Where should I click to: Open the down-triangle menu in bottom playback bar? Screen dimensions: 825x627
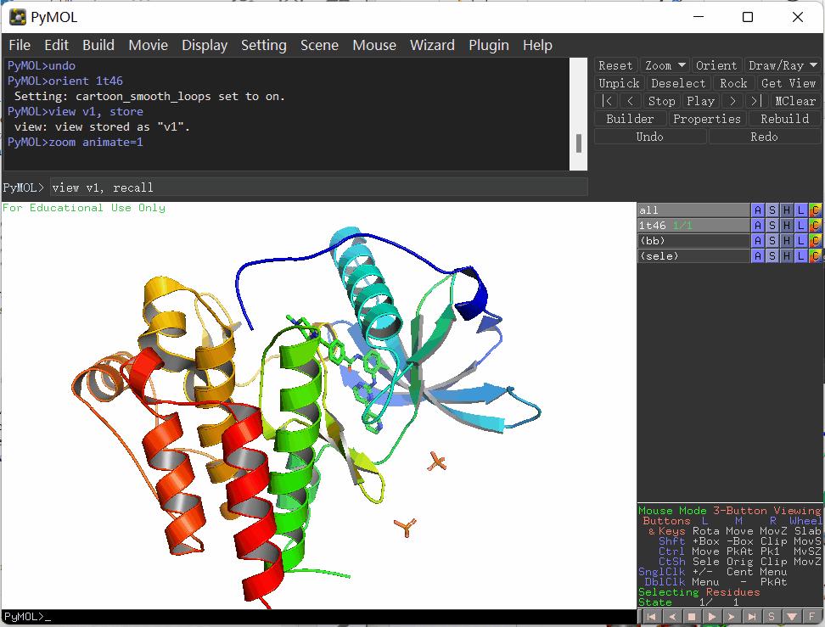click(792, 617)
